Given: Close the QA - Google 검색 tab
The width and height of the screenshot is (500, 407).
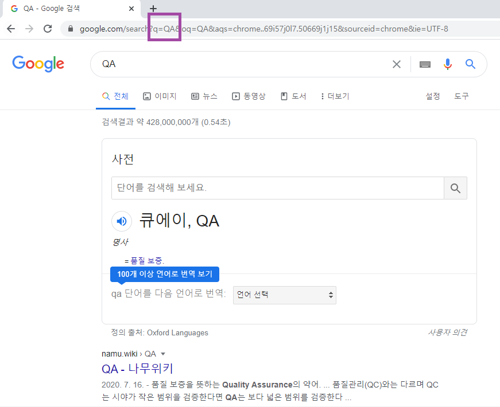Looking at the screenshot, I should pos(131,9).
